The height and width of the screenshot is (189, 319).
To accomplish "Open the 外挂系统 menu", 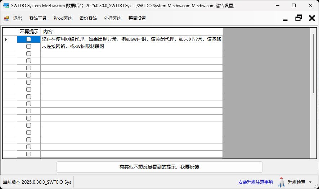I will pyautogui.click(x=113, y=18).
